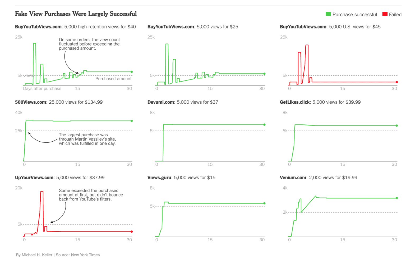Click the Views.guru chart heading
This screenshot has height=264, width=406.
[181, 177]
